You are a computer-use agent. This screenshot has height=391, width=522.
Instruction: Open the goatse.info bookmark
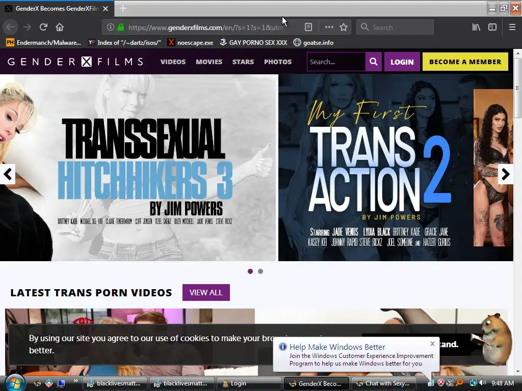click(x=314, y=43)
